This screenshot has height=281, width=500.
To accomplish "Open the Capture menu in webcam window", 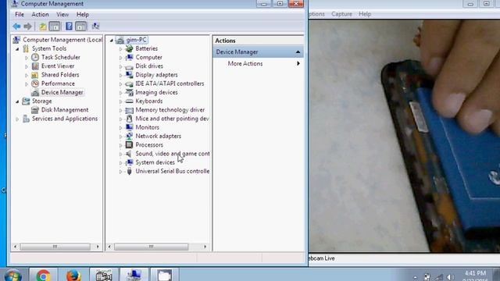I will 341,14.
